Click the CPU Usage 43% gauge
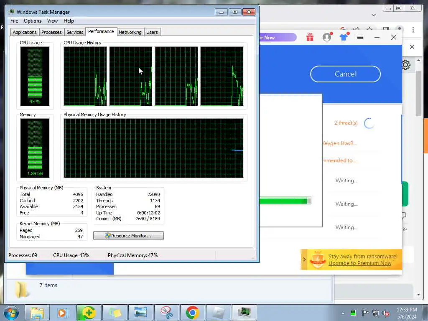 [x=35, y=76]
